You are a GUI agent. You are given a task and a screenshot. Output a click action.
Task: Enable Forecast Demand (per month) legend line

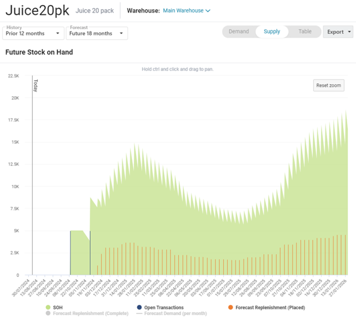pos(172,313)
